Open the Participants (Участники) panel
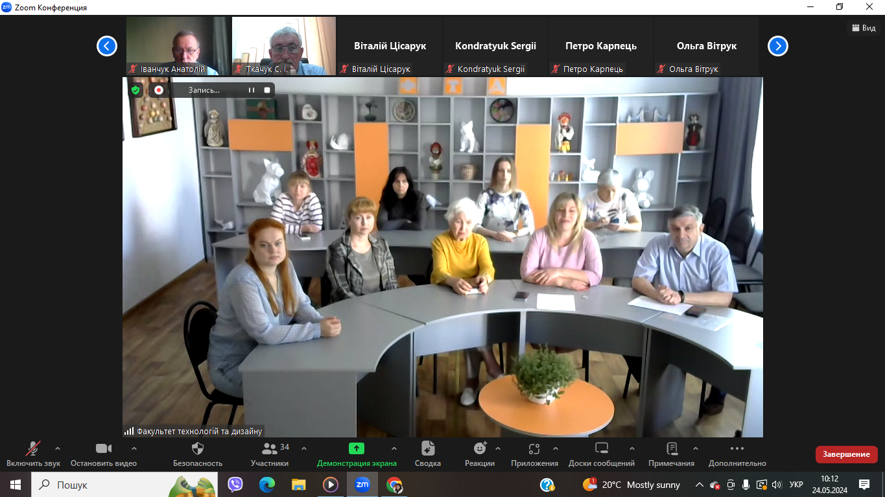 tap(270, 449)
